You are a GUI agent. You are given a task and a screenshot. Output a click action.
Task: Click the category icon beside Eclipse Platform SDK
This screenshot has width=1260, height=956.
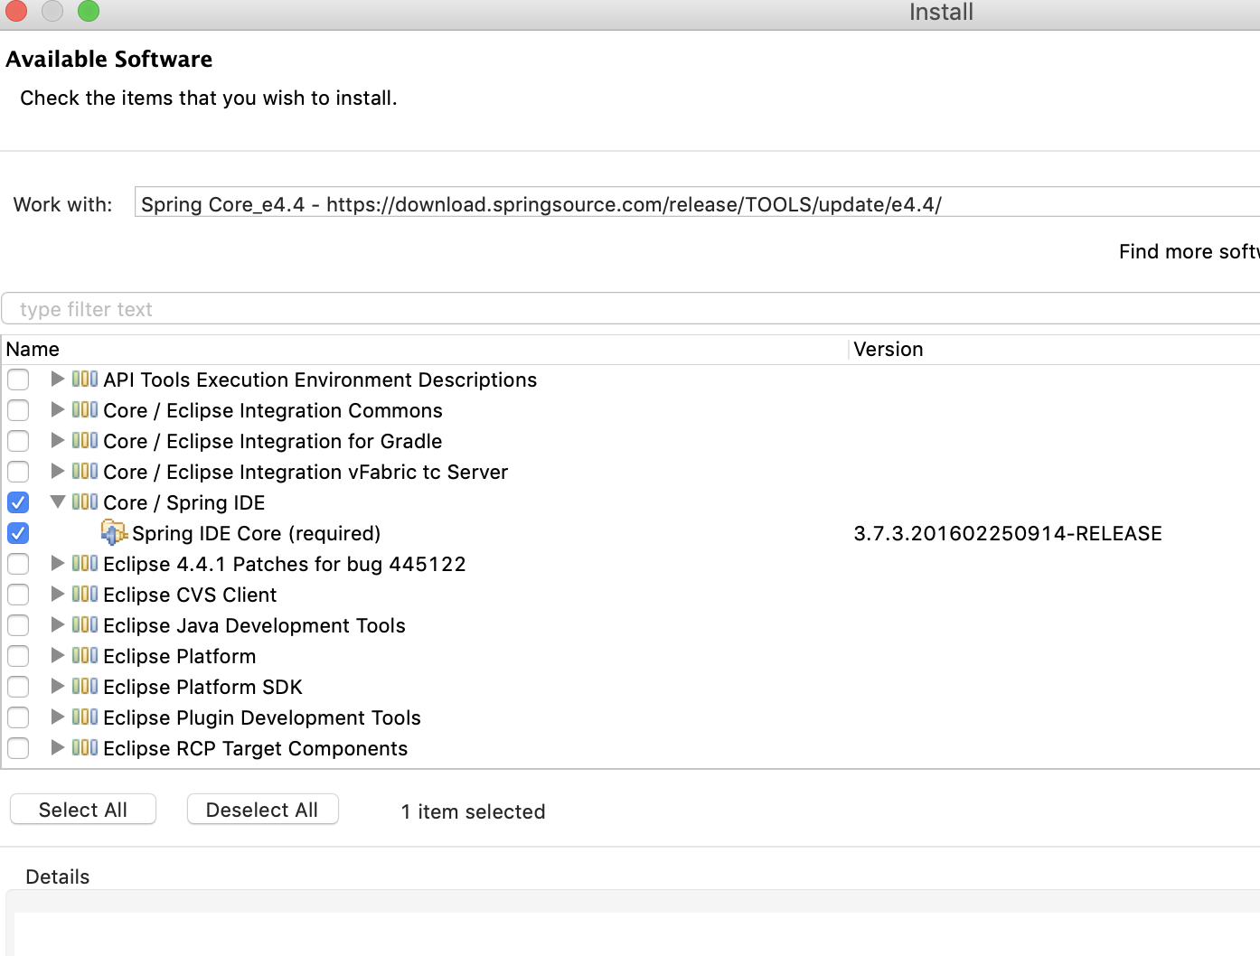point(85,686)
